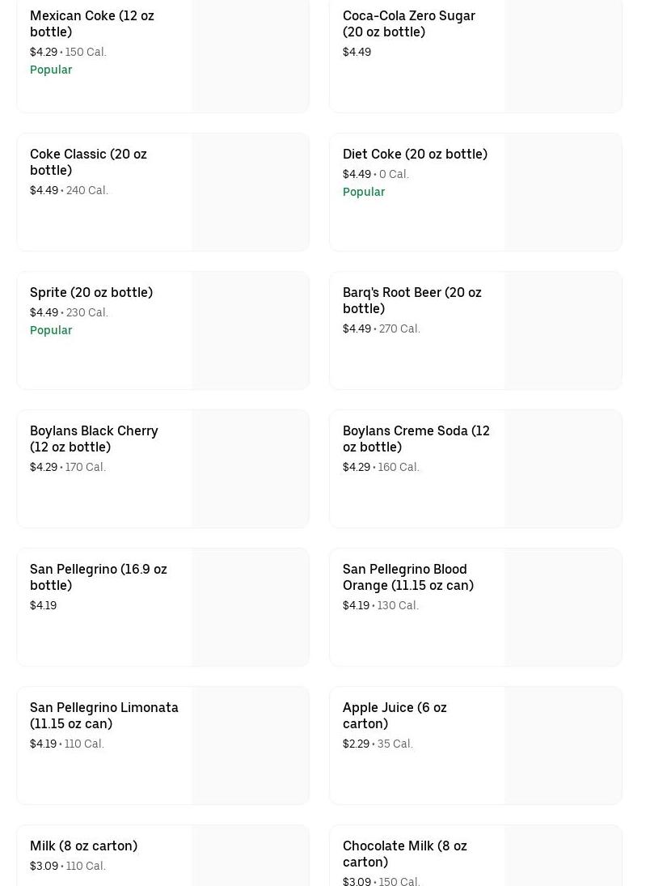Screen dimensions: 650x886
Task: Click the Mexican Coke product image
Action: point(251,55)
